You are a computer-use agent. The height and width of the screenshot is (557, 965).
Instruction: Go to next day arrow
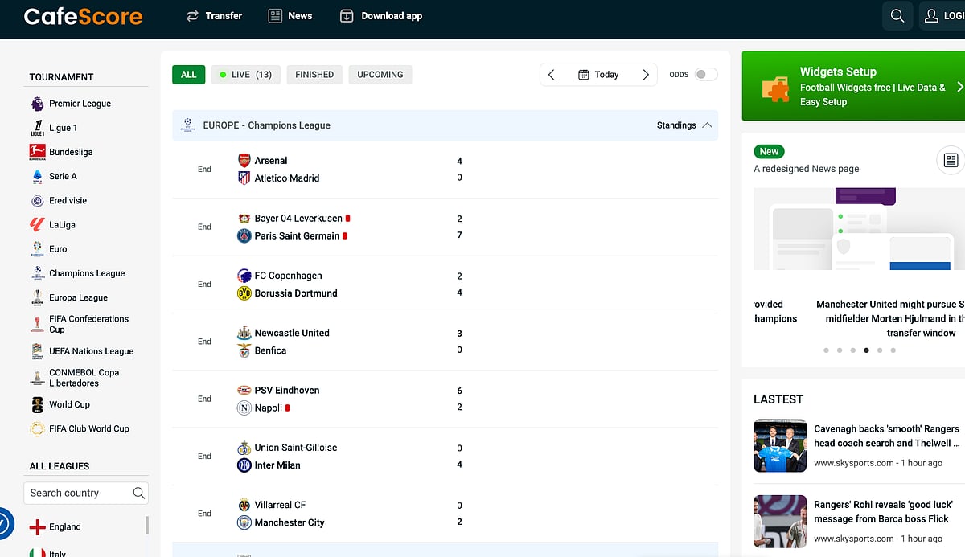pos(646,75)
